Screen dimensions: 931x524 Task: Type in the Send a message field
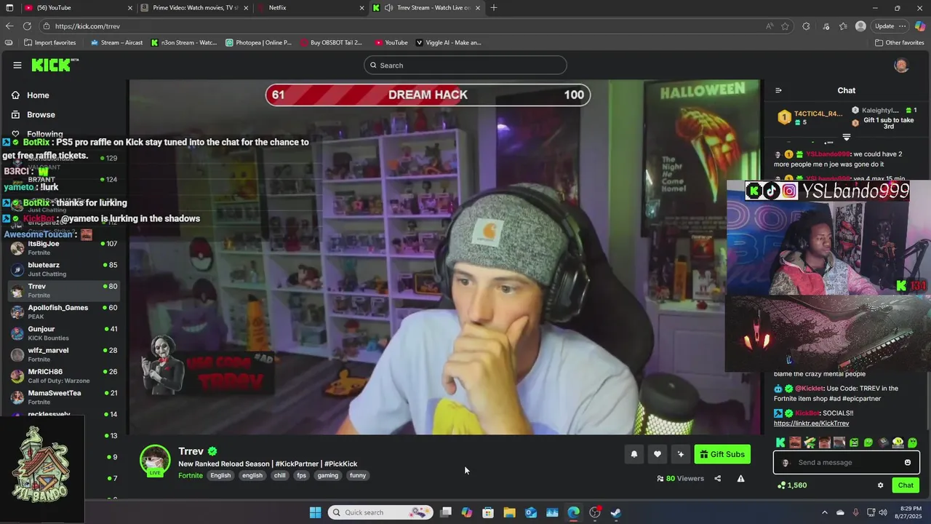point(846,462)
